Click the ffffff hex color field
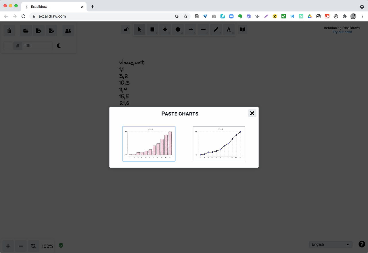The width and height of the screenshot is (368, 253). click(x=38, y=46)
